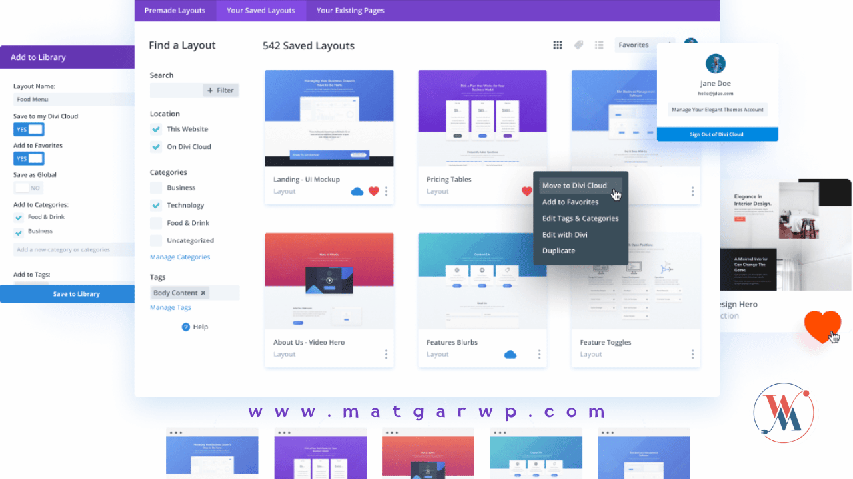Uncheck the On Divi Cloud location
Viewport: 853px width, 479px height.
coord(156,147)
